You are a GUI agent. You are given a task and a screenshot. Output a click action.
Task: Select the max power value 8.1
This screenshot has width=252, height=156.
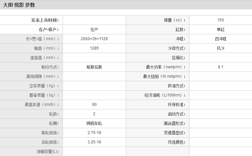click(221, 67)
